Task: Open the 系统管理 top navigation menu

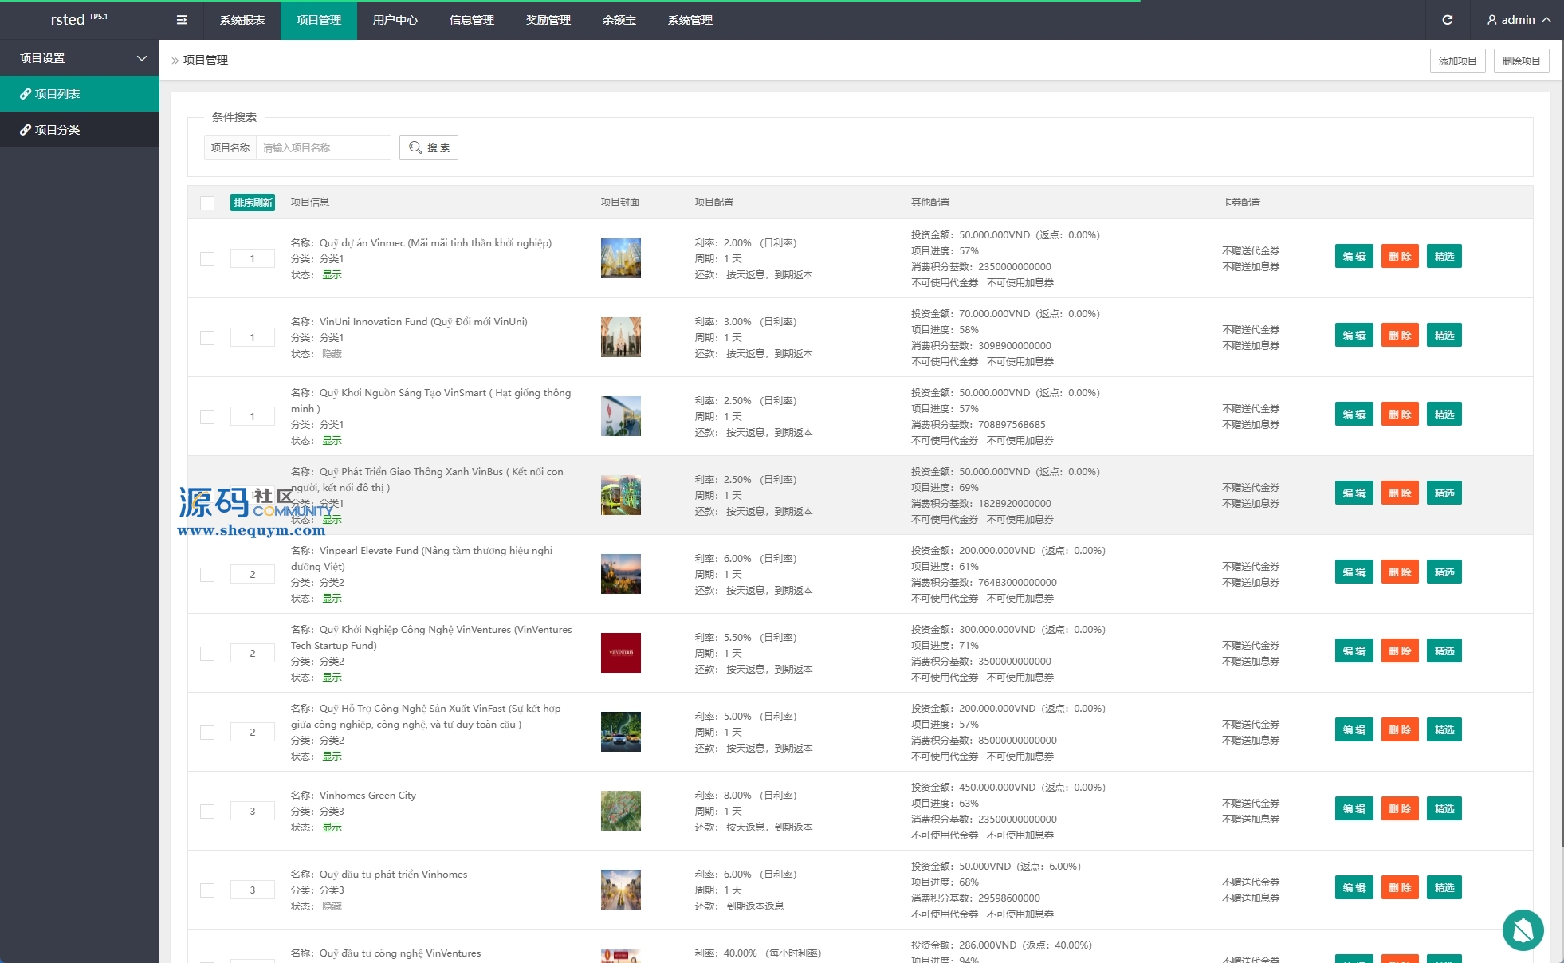Action: [690, 20]
